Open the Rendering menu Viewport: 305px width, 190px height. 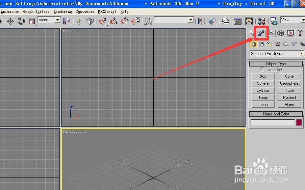[62, 12]
